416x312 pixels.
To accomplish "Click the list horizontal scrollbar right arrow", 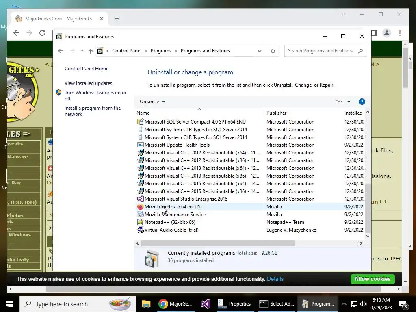I will tap(361, 243).
